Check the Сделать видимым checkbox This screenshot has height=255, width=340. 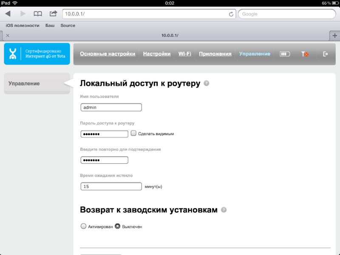point(134,133)
